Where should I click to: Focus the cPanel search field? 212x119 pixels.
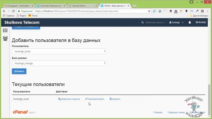[x=155, y=22]
